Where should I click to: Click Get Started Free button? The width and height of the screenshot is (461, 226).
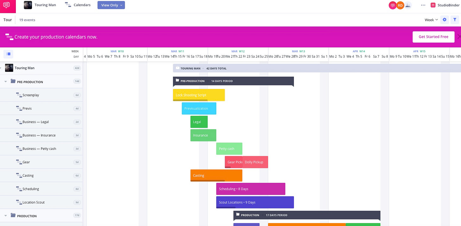tap(433, 37)
